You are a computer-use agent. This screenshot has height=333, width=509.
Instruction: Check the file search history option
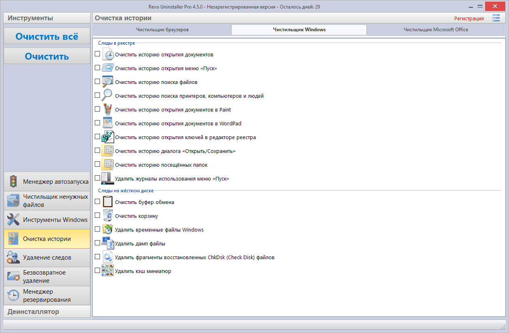[97, 81]
